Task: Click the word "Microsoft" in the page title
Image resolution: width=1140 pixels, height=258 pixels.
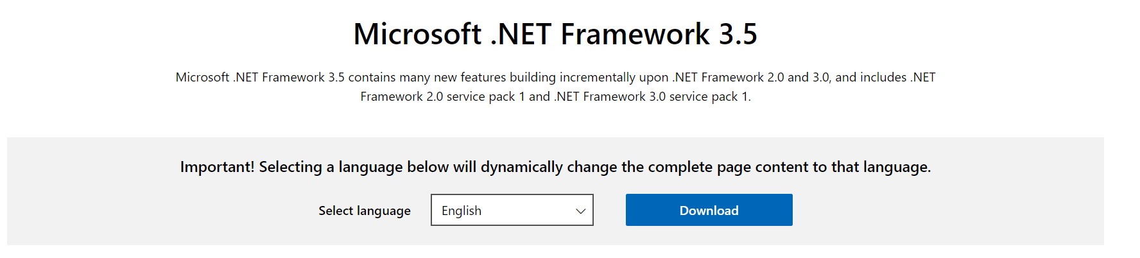Action: tap(417, 34)
